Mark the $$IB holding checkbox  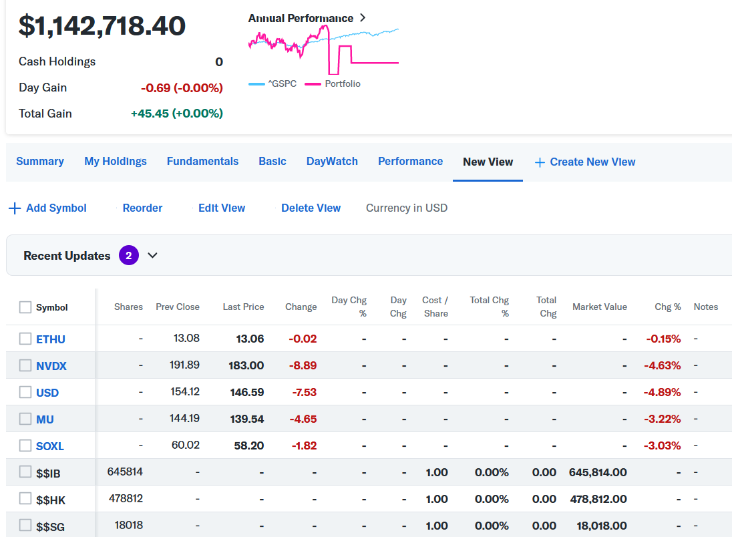click(25, 472)
